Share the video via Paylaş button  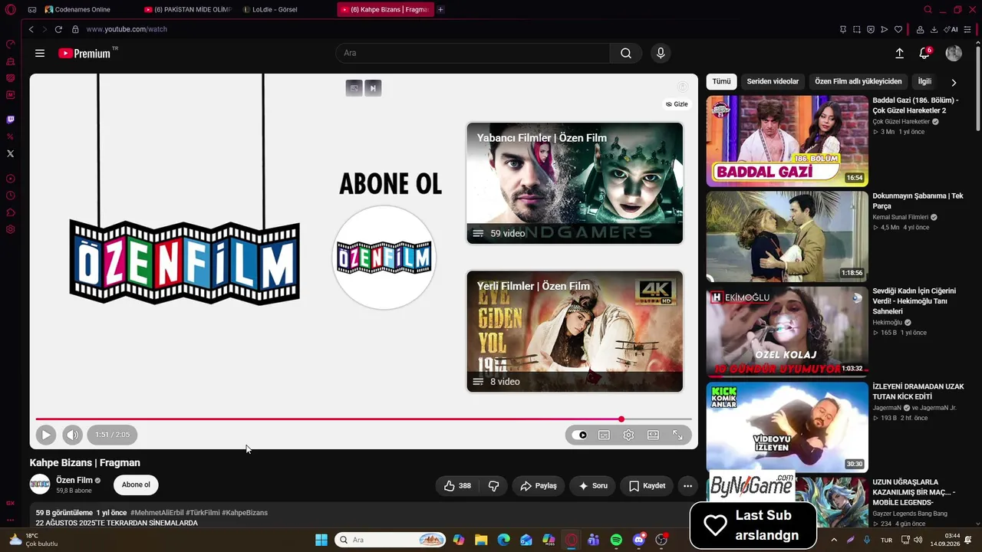pos(539,485)
